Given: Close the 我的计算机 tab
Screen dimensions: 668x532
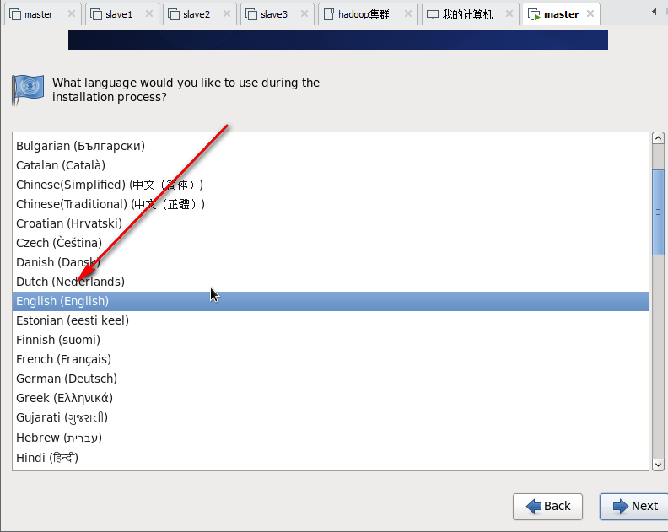Looking at the screenshot, I should pyautogui.click(x=509, y=13).
